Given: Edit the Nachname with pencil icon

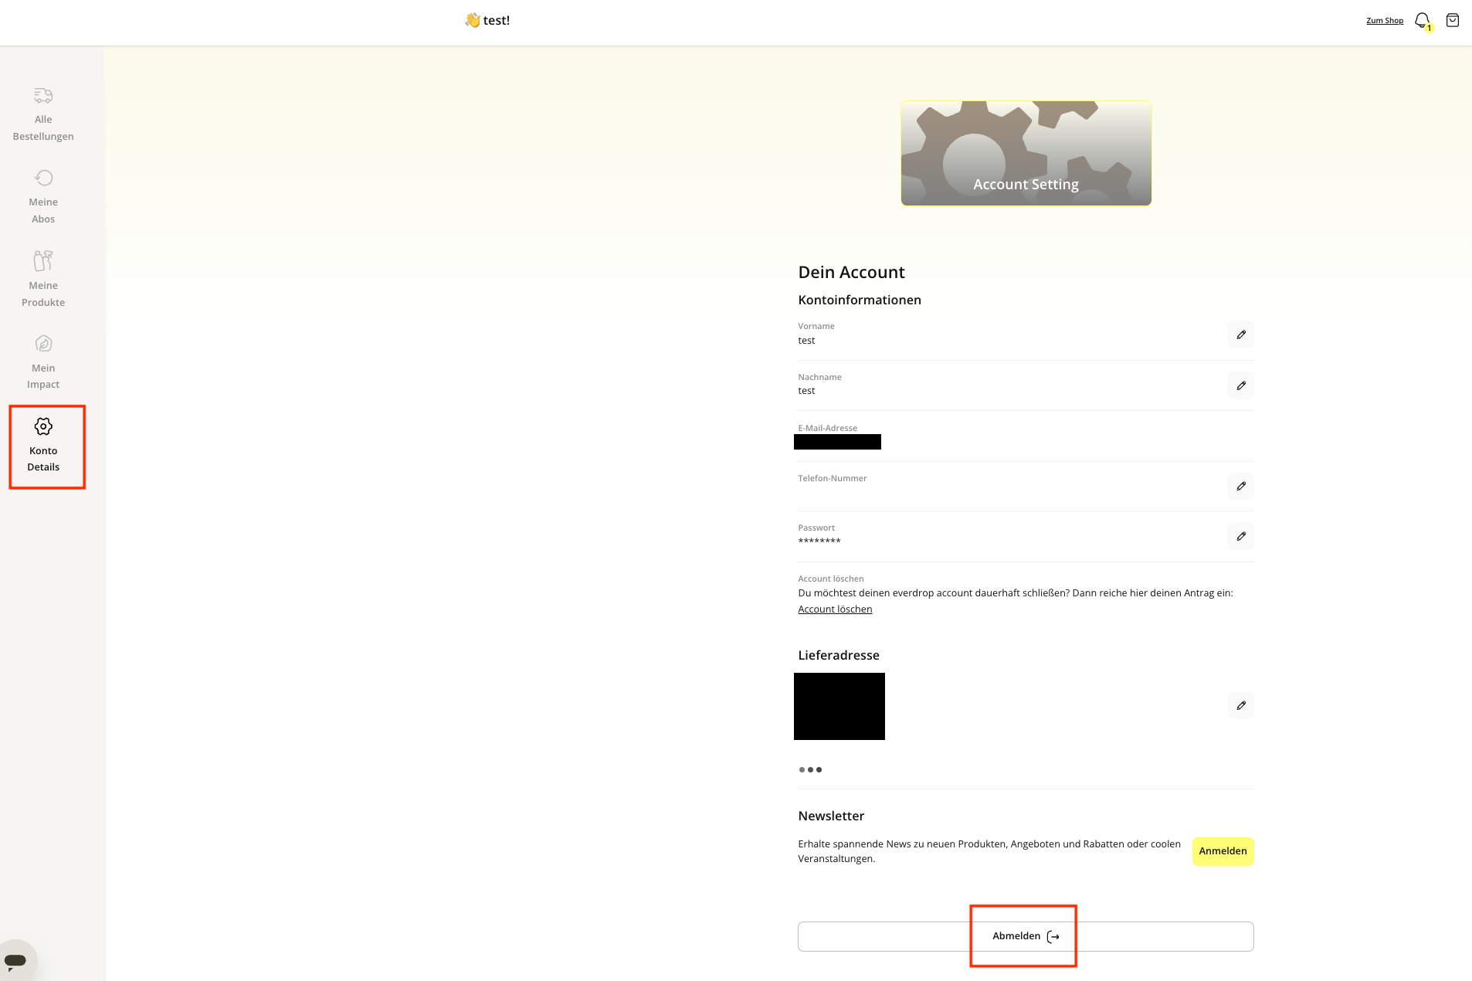Looking at the screenshot, I should 1240,385.
